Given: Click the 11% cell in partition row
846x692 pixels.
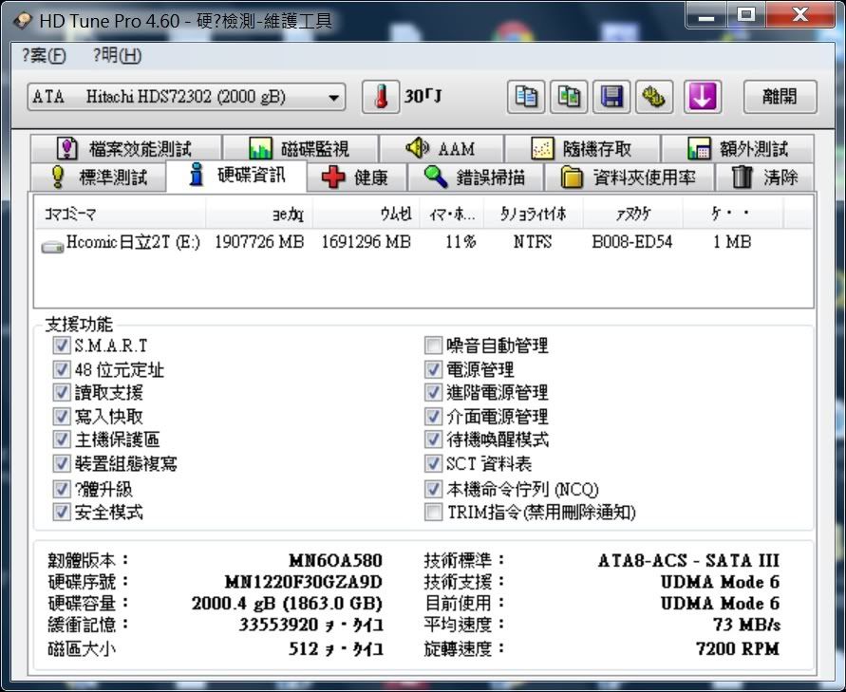Looking at the screenshot, I should [461, 242].
